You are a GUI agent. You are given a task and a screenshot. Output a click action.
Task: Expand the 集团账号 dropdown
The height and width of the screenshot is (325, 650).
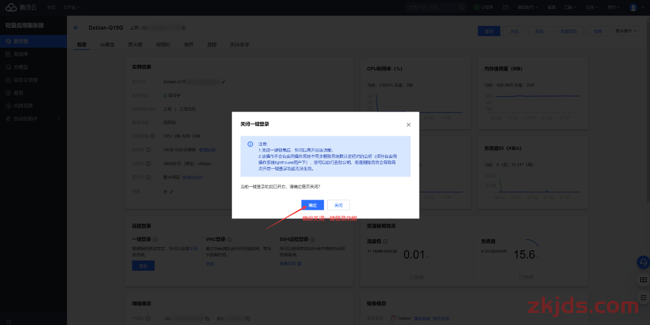coord(527,7)
